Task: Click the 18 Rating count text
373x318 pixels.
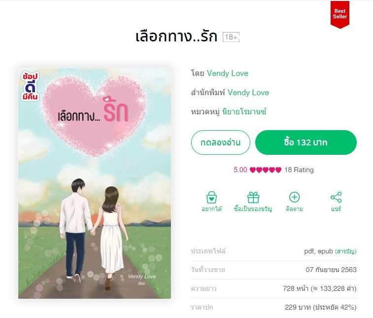Action: pos(299,170)
